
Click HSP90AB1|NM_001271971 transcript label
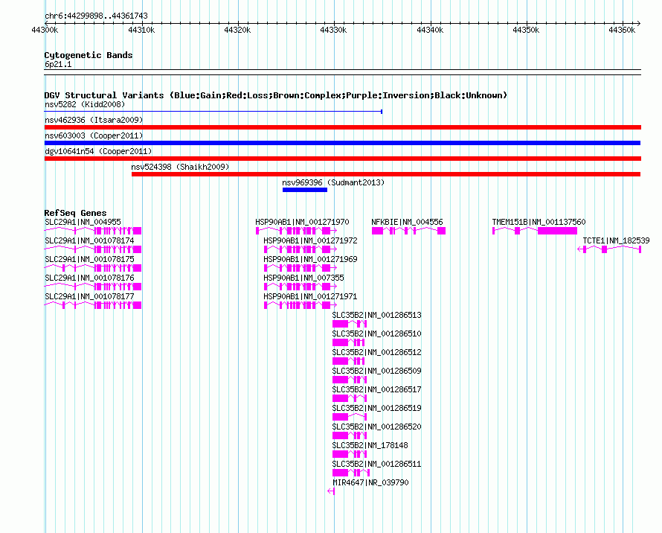(x=310, y=296)
